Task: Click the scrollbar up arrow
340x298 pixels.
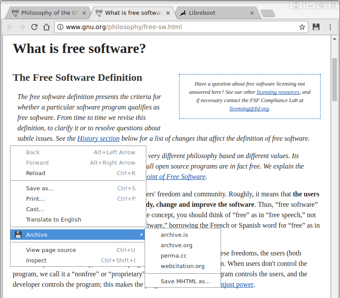Action: (x=334, y=39)
